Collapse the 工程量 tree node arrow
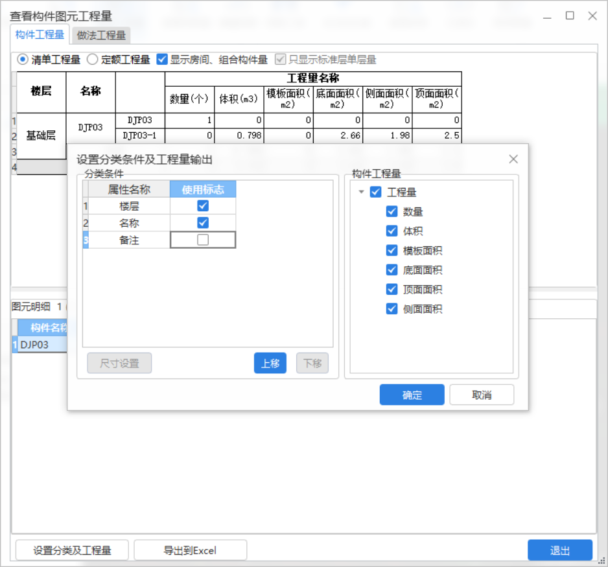Screen dimensions: 608x567 [x=362, y=192]
